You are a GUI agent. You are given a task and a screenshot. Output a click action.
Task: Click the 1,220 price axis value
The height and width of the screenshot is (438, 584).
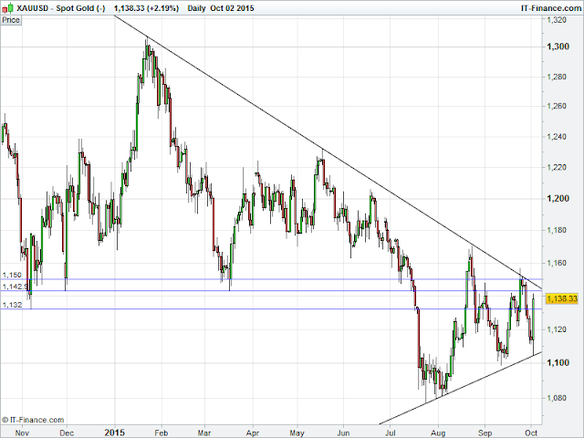click(556, 167)
